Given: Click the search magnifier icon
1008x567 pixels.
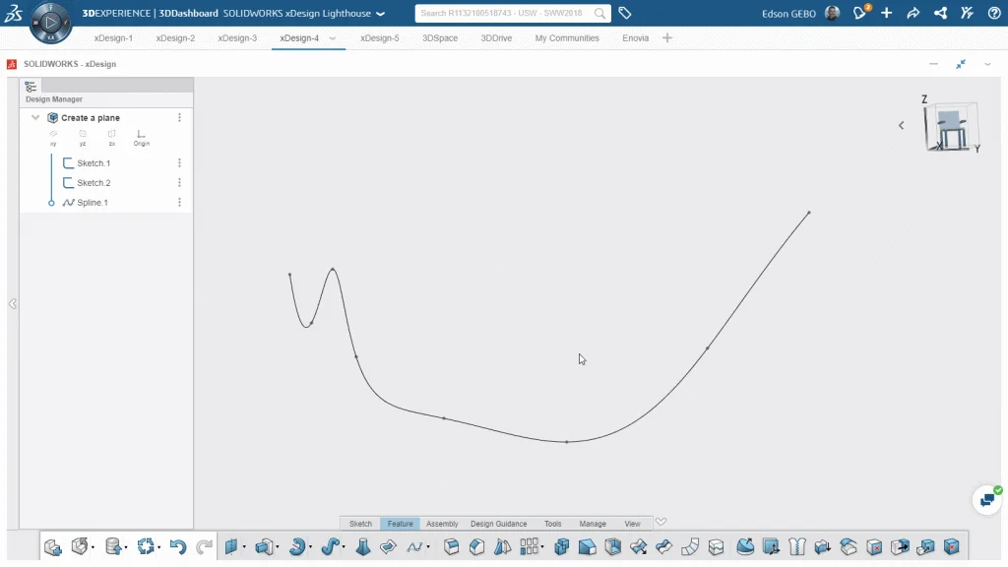Looking at the screenshot, I should click(x=599, y=13).
